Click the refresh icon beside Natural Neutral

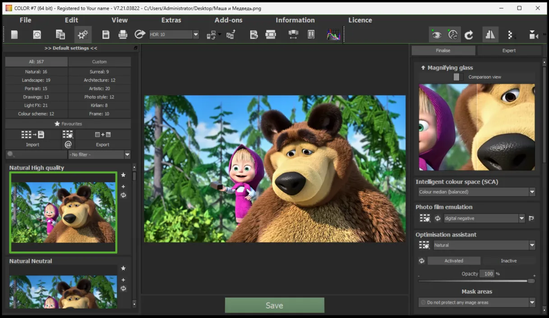point(123,289)
